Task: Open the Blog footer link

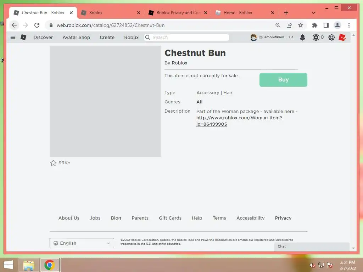Action: coord(116,218)
